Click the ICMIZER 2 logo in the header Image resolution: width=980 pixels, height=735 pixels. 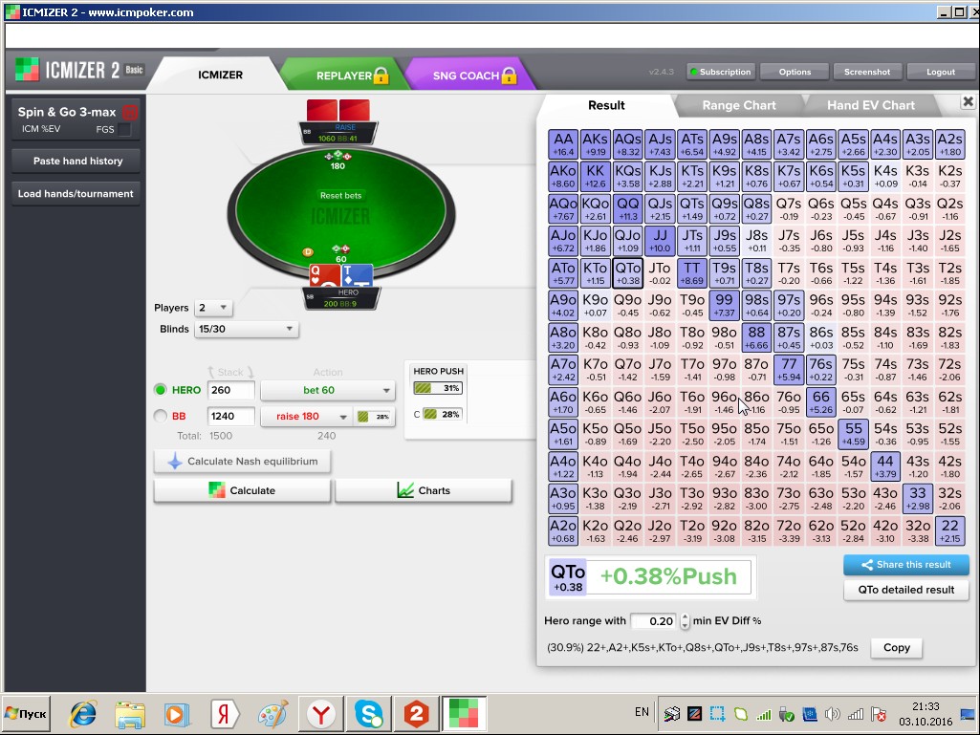point(79,70)
